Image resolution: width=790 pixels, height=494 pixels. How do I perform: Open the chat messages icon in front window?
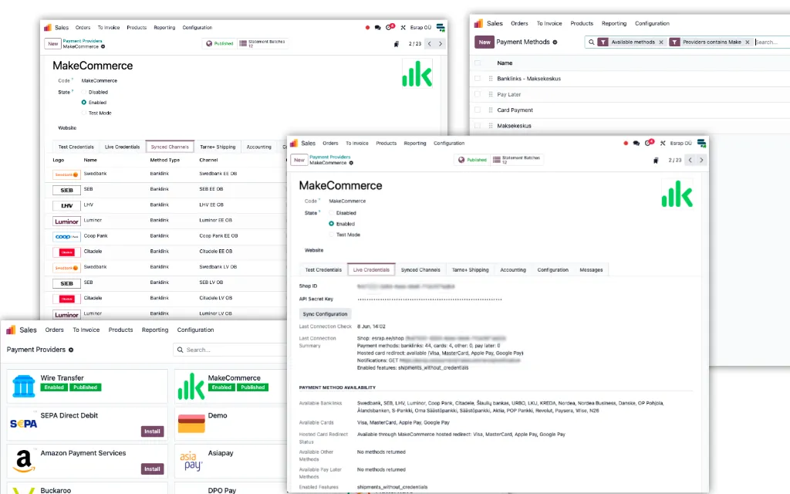tap(636, 143)
